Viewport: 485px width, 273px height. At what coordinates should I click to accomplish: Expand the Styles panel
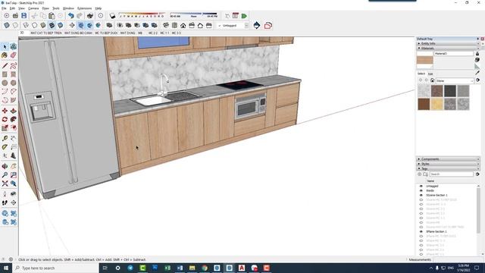419,164
